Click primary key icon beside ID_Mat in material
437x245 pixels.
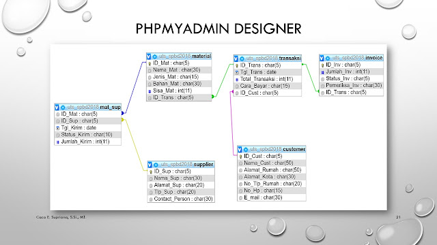click(150, 63)
